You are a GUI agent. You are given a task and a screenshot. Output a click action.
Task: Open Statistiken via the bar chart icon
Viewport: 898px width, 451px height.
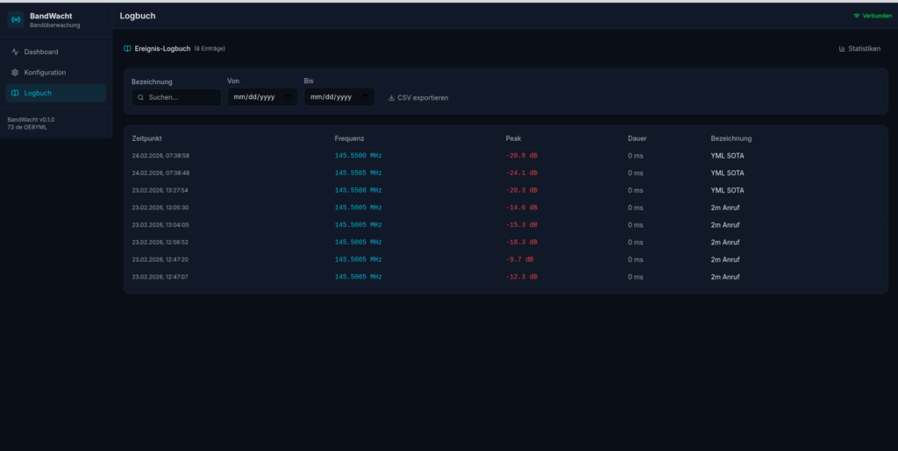click(x=842, y=49)
